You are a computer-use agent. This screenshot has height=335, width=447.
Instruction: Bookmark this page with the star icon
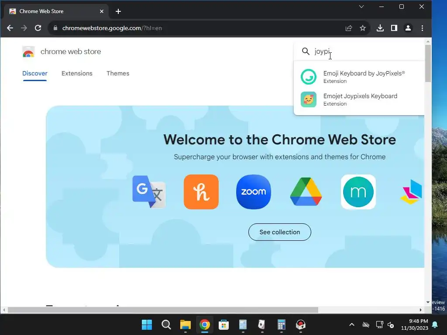tap(363, 28)
